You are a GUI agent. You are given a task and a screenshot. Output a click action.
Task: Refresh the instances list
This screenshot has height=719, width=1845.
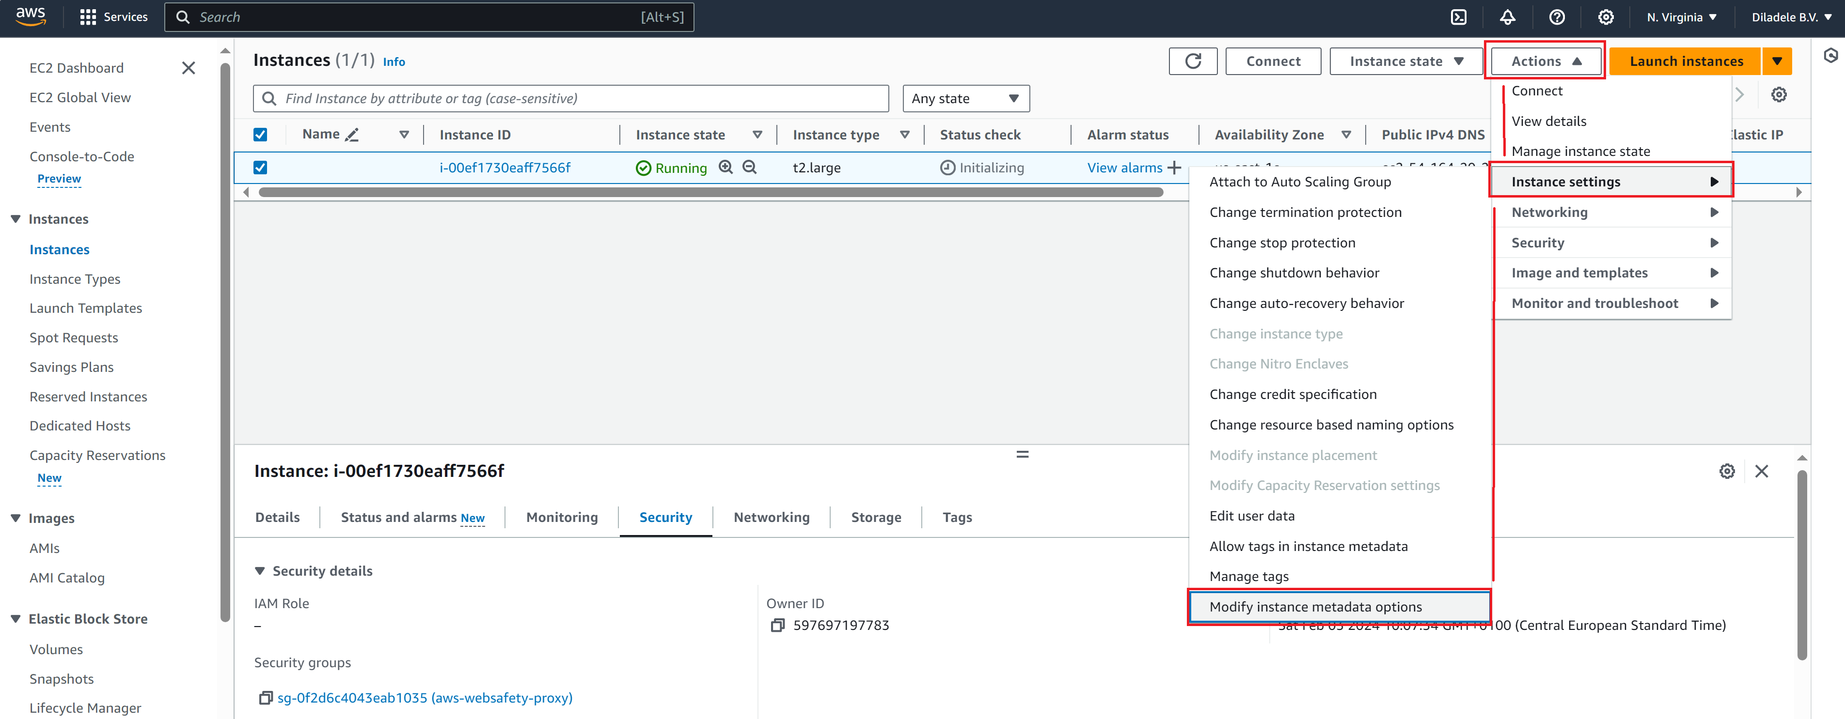[1193, 61]
